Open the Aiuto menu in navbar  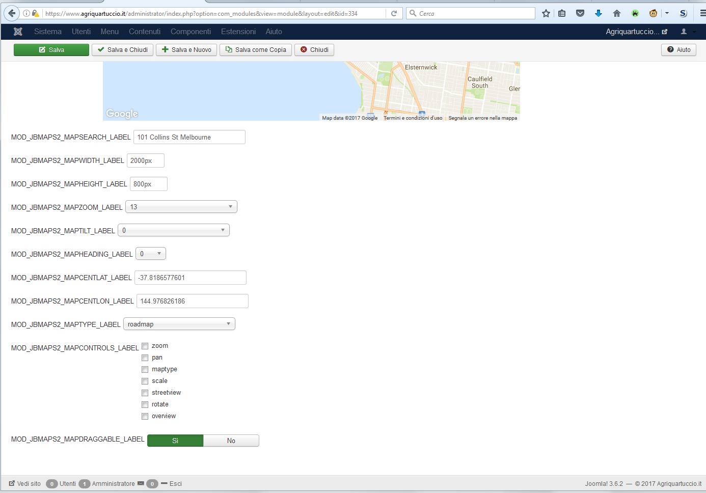(274, 32)
